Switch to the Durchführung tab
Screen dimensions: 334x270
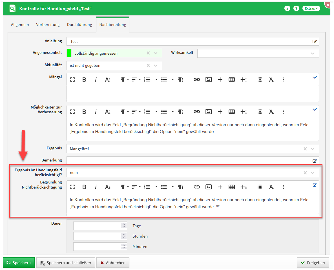point(79,25)
